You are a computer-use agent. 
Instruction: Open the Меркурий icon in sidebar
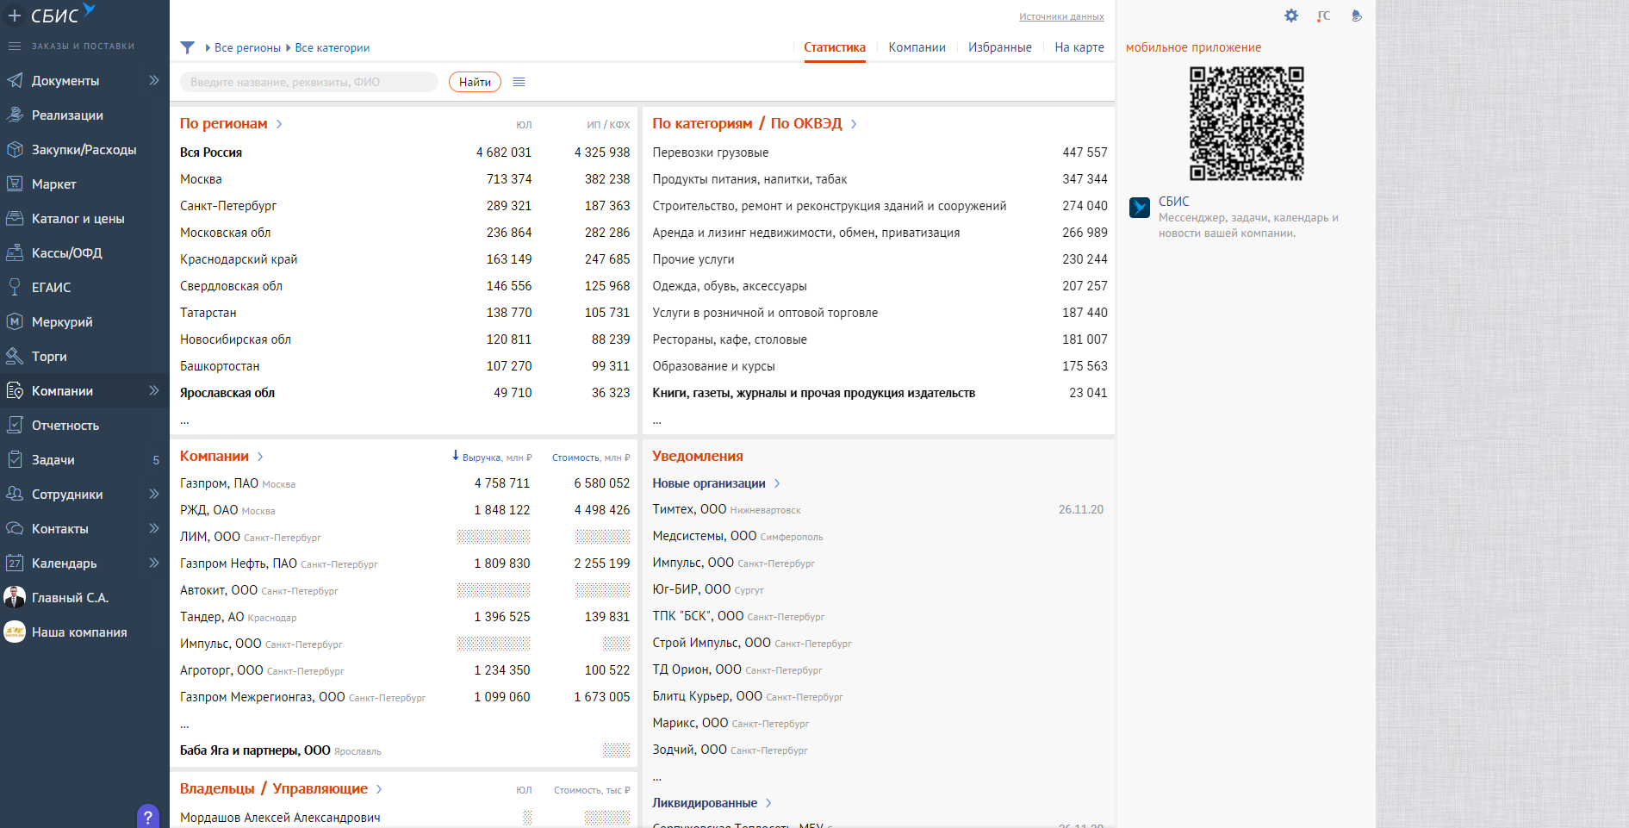[15, 321]
